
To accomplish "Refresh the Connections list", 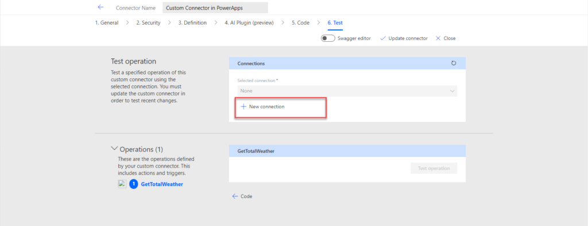I will coord(454,64).
